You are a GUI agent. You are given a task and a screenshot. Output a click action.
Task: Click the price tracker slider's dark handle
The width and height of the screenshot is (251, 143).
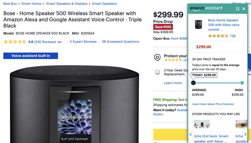click(193, 83)
